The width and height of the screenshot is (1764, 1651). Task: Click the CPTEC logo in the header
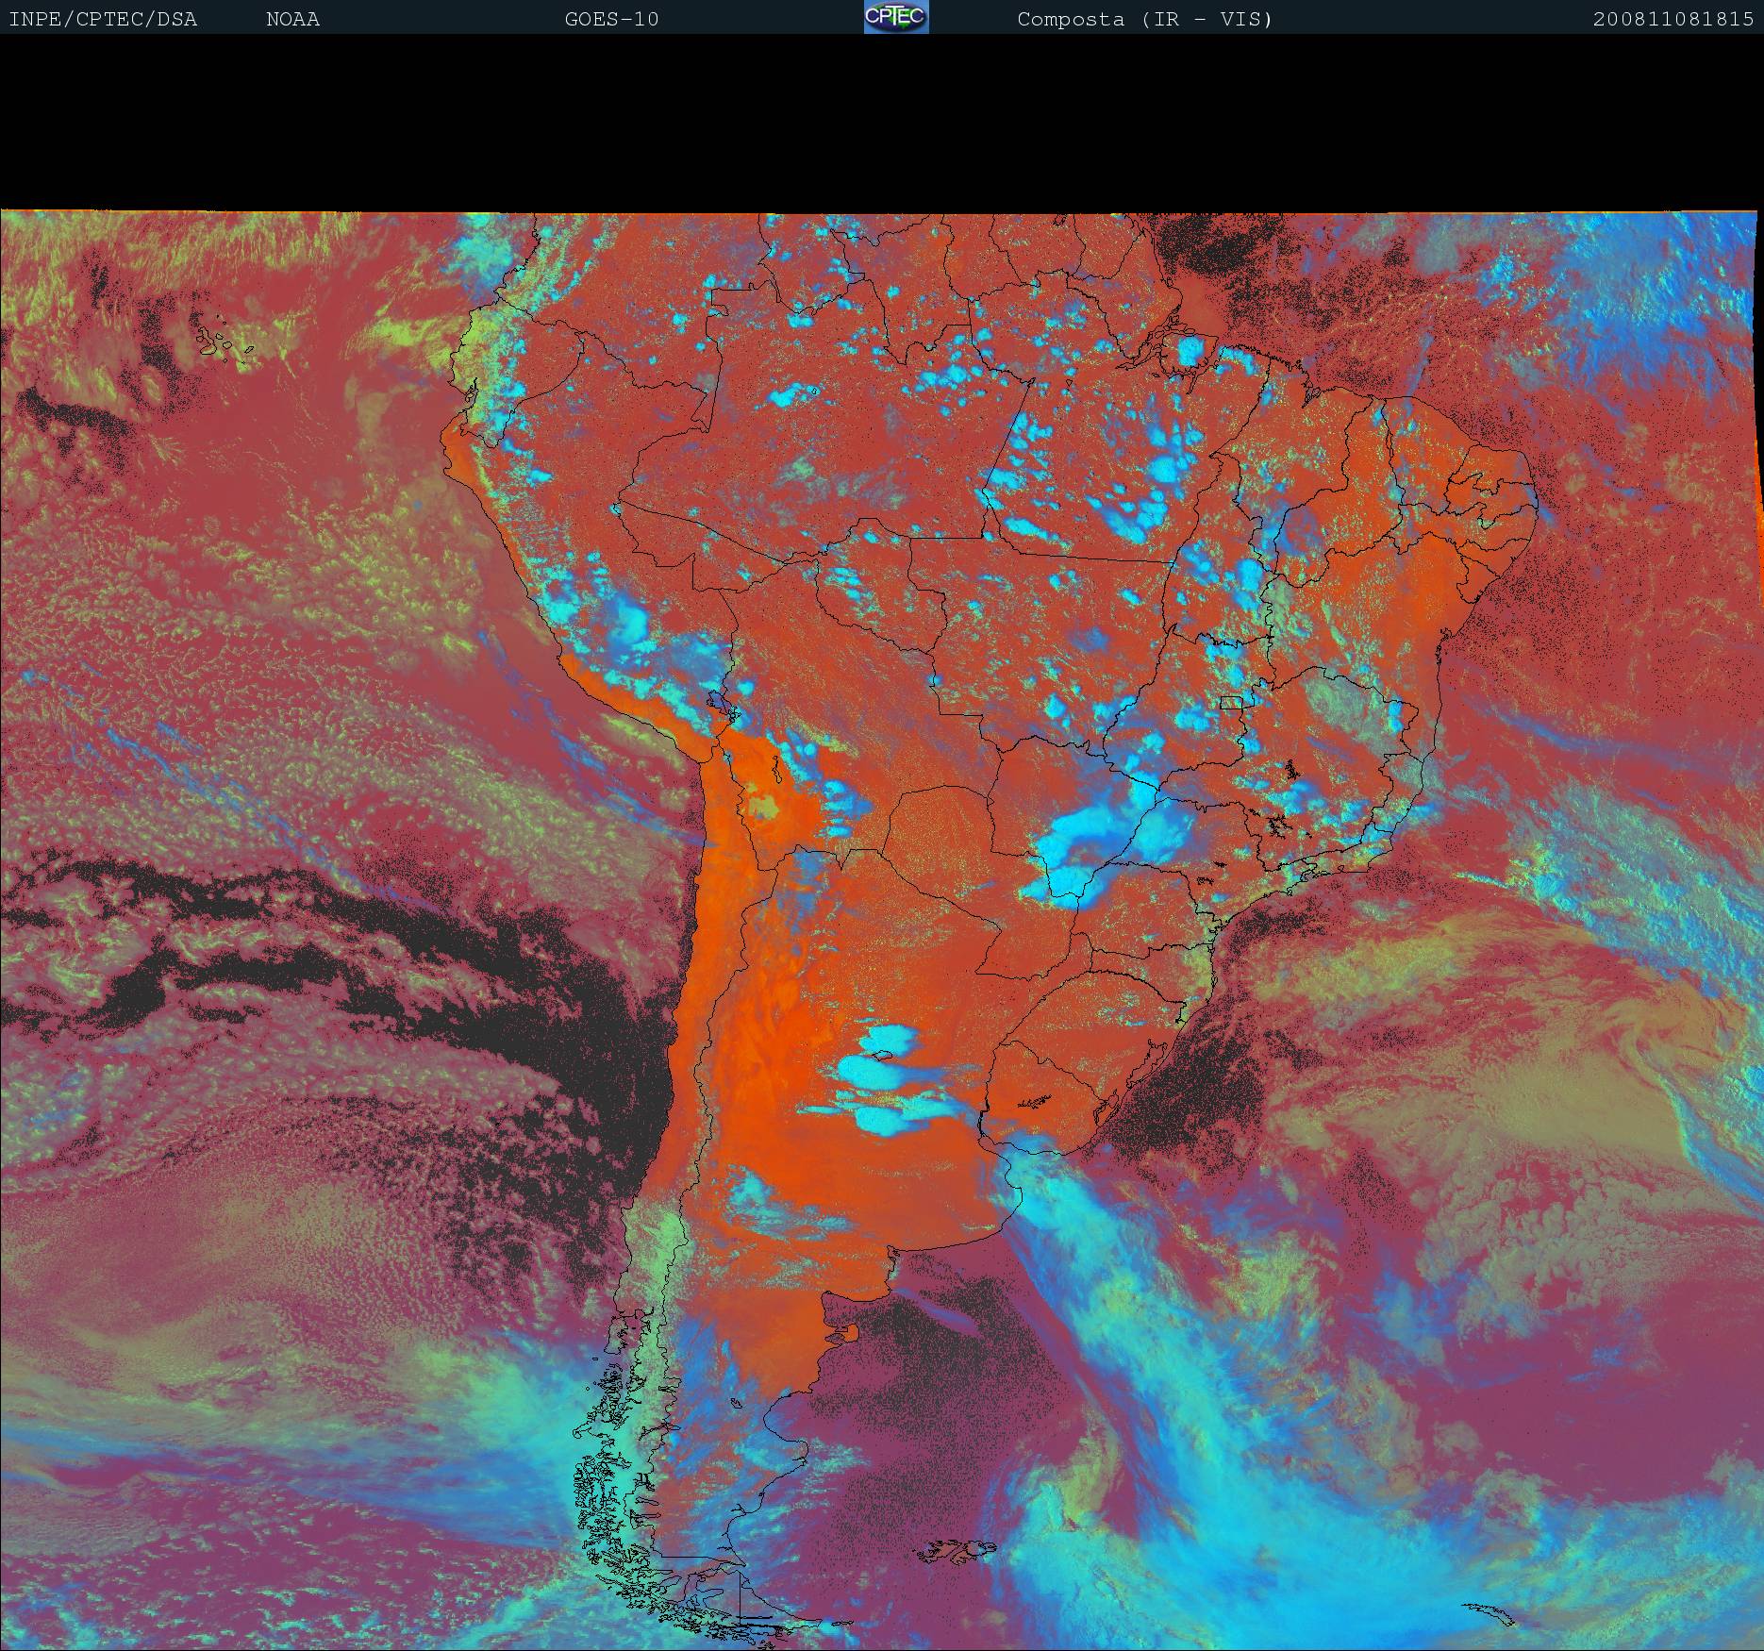[896, 17]
